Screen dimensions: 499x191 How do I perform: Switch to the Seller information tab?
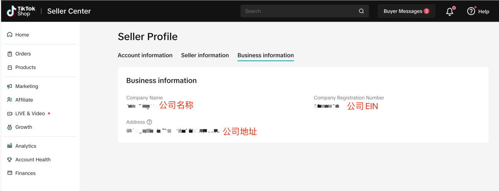click(205, 56)
